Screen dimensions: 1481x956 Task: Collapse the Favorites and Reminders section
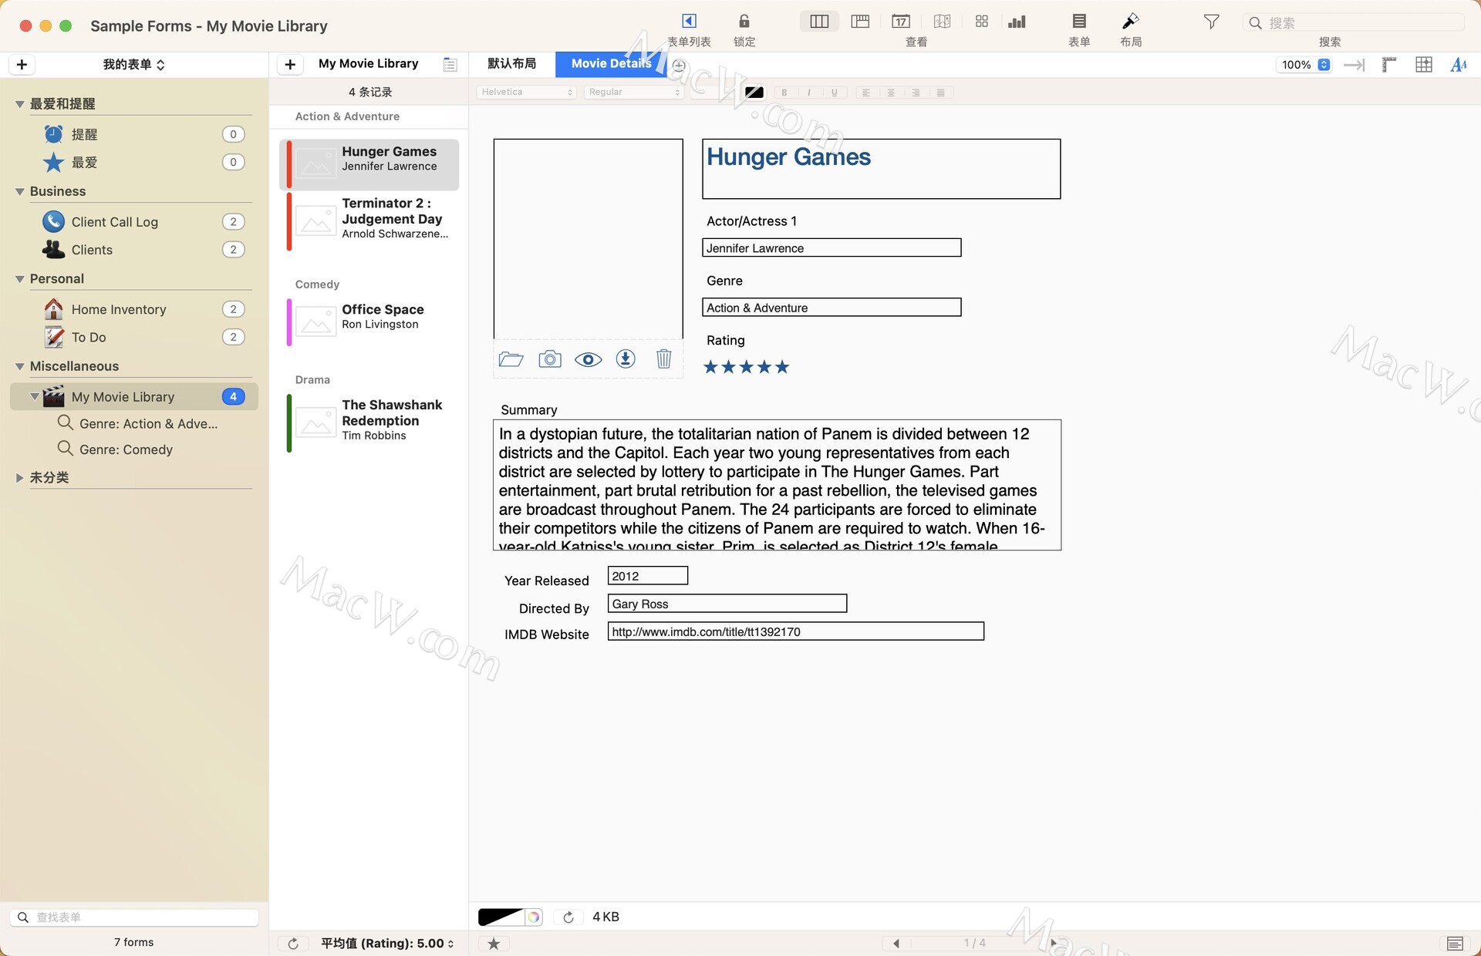point(20,104)
